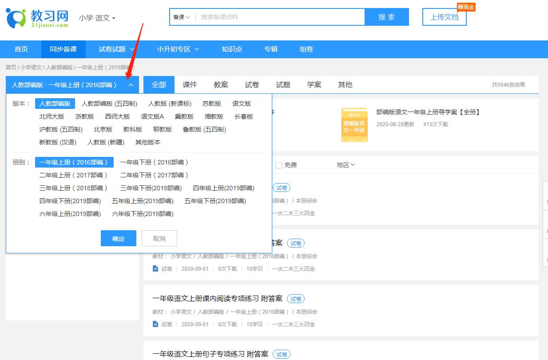Viewport: 548px width, 360px height.
Task: Click the 部编版语文一年级上册 cover thumbnail
Action: pyautogui.click(x=354, y=125)
